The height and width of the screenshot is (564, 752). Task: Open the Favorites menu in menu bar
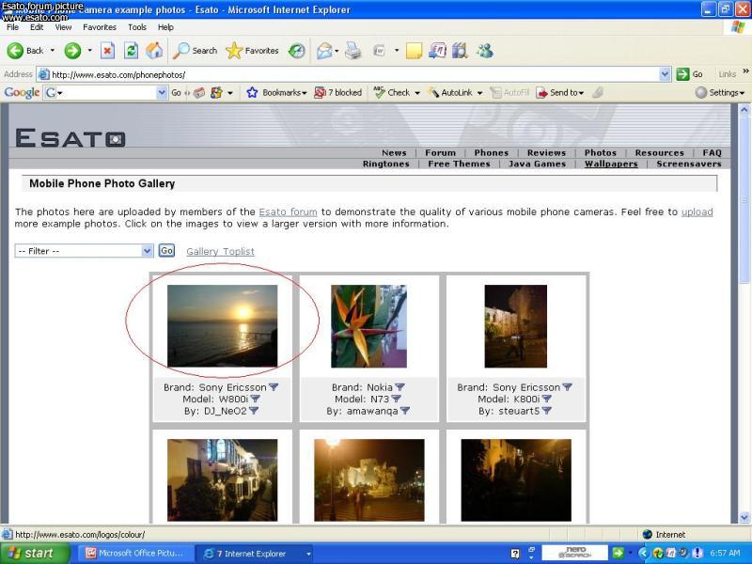(100, 27)
